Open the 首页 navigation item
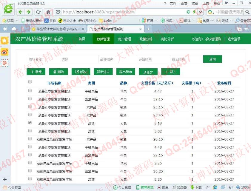 [x=82, y=39]
